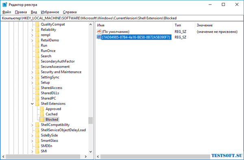The width and height of the screenshot is (244, 160).
Task: Click the tree vertical scrollbar thumb
Action: click(x=91, y=120)
